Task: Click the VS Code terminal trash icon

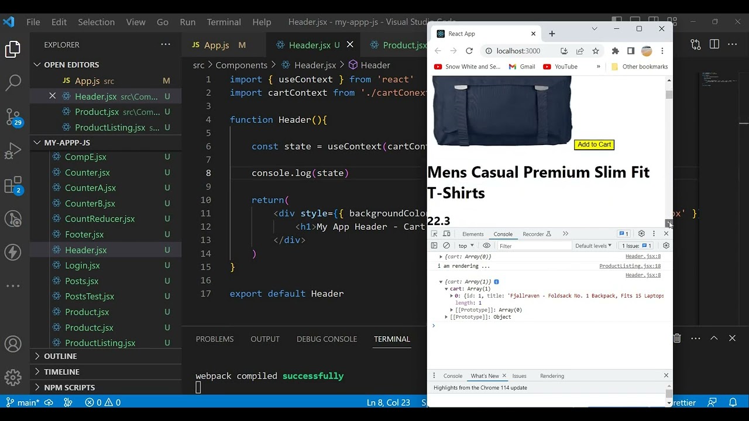Action: (x=677, y=339)
